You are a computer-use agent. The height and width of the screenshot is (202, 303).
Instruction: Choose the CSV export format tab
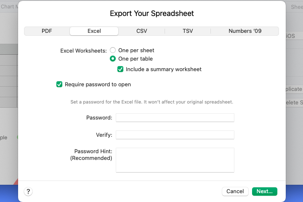[141, 31]
